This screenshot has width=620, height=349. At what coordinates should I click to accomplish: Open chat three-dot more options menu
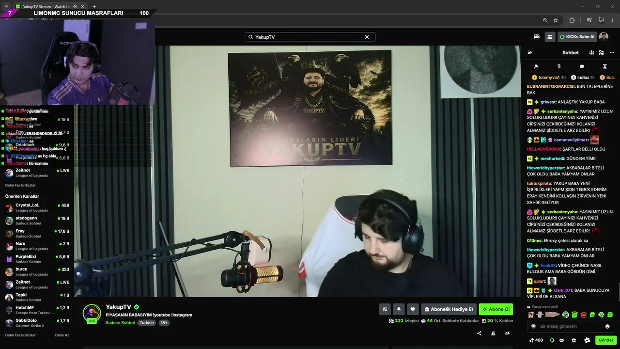pos(612,52)
